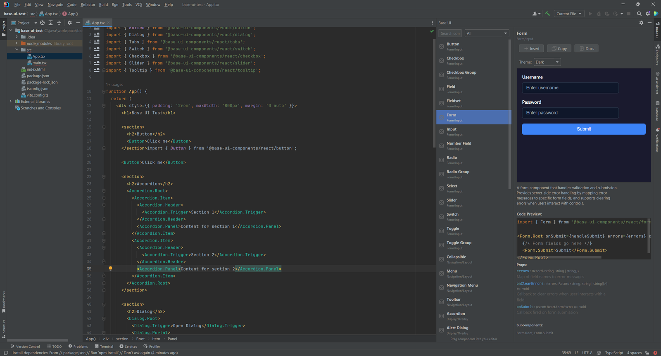Click the lightbulb intention icon on line 35
Screen dimensions: 661x356
coord(110,268)
